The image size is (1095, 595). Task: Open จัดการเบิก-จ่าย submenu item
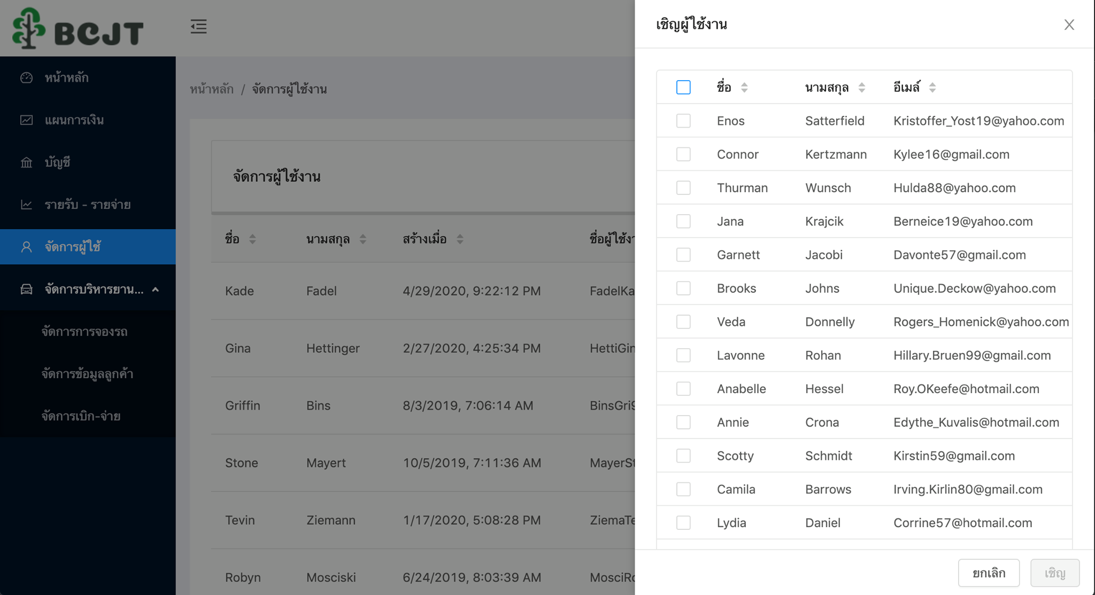[x=88, y=416]
